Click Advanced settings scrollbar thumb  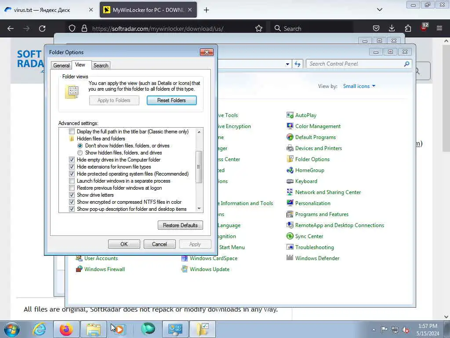199,167
